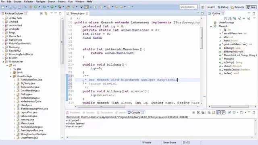Click the Remove Launch X icon in Console

point(198,112)
